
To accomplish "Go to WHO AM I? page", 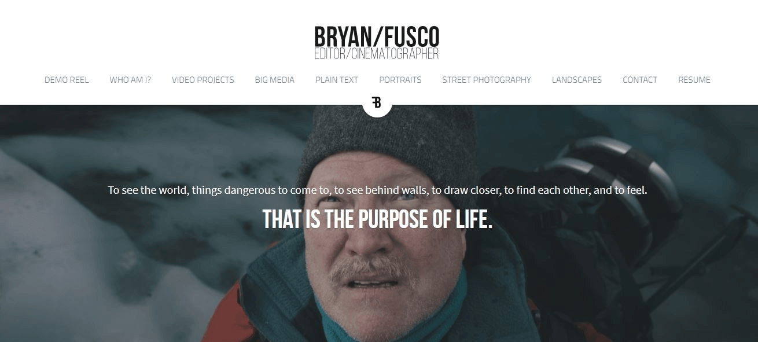I will coord(130,80).
